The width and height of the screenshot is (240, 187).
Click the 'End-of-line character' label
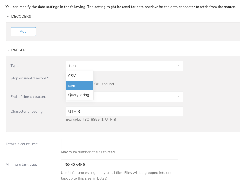pyautogui.click(x=28, y=97)
